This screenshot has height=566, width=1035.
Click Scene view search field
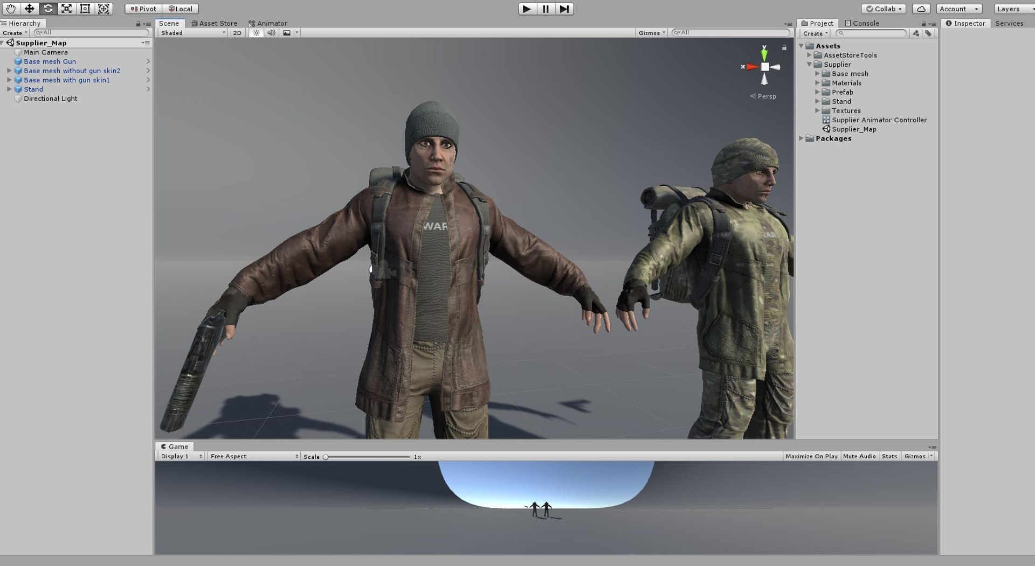pos(730,33)
